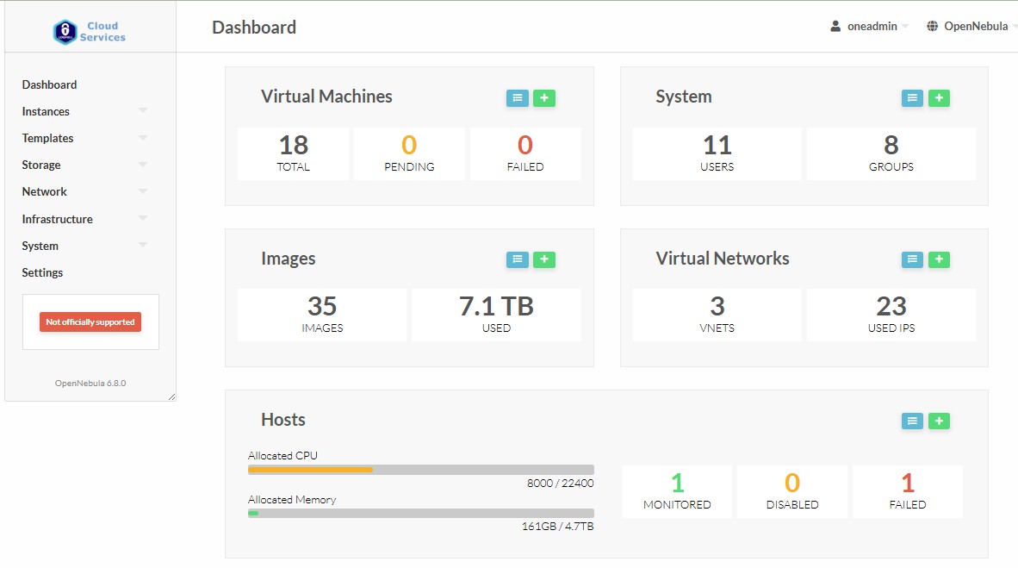The image size is (1018, 568).
Task: Add a new host with plus icon
Action: [939, 421]
